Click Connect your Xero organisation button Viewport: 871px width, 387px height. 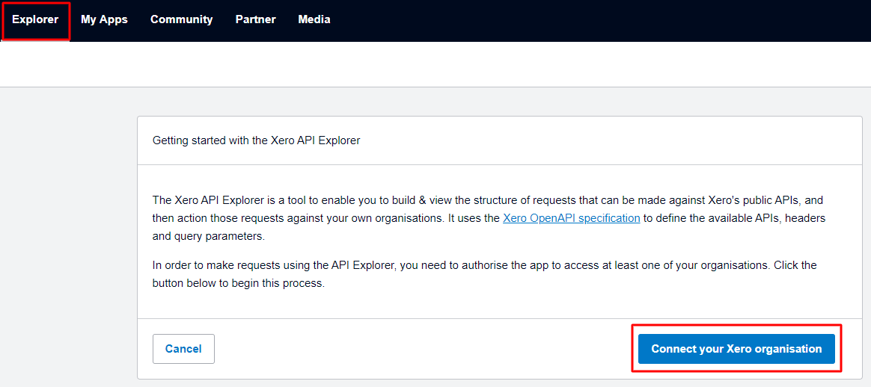coord(736,349)
